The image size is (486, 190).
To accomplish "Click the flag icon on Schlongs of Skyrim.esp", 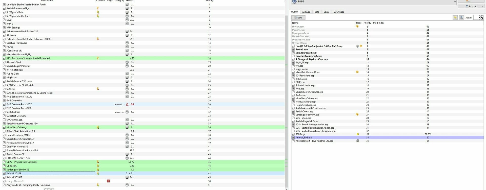I will [357, 114].
